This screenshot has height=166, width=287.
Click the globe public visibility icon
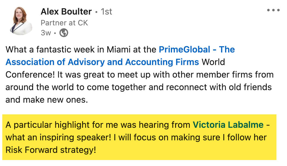coord(64,33)
